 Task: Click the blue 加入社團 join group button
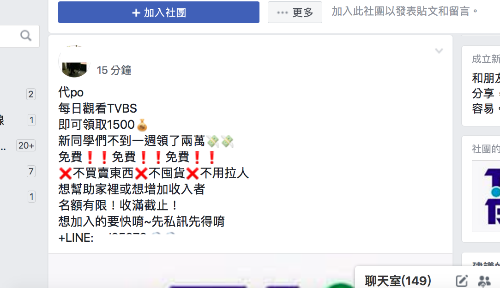pyautogui.click(x=158, y=12)
